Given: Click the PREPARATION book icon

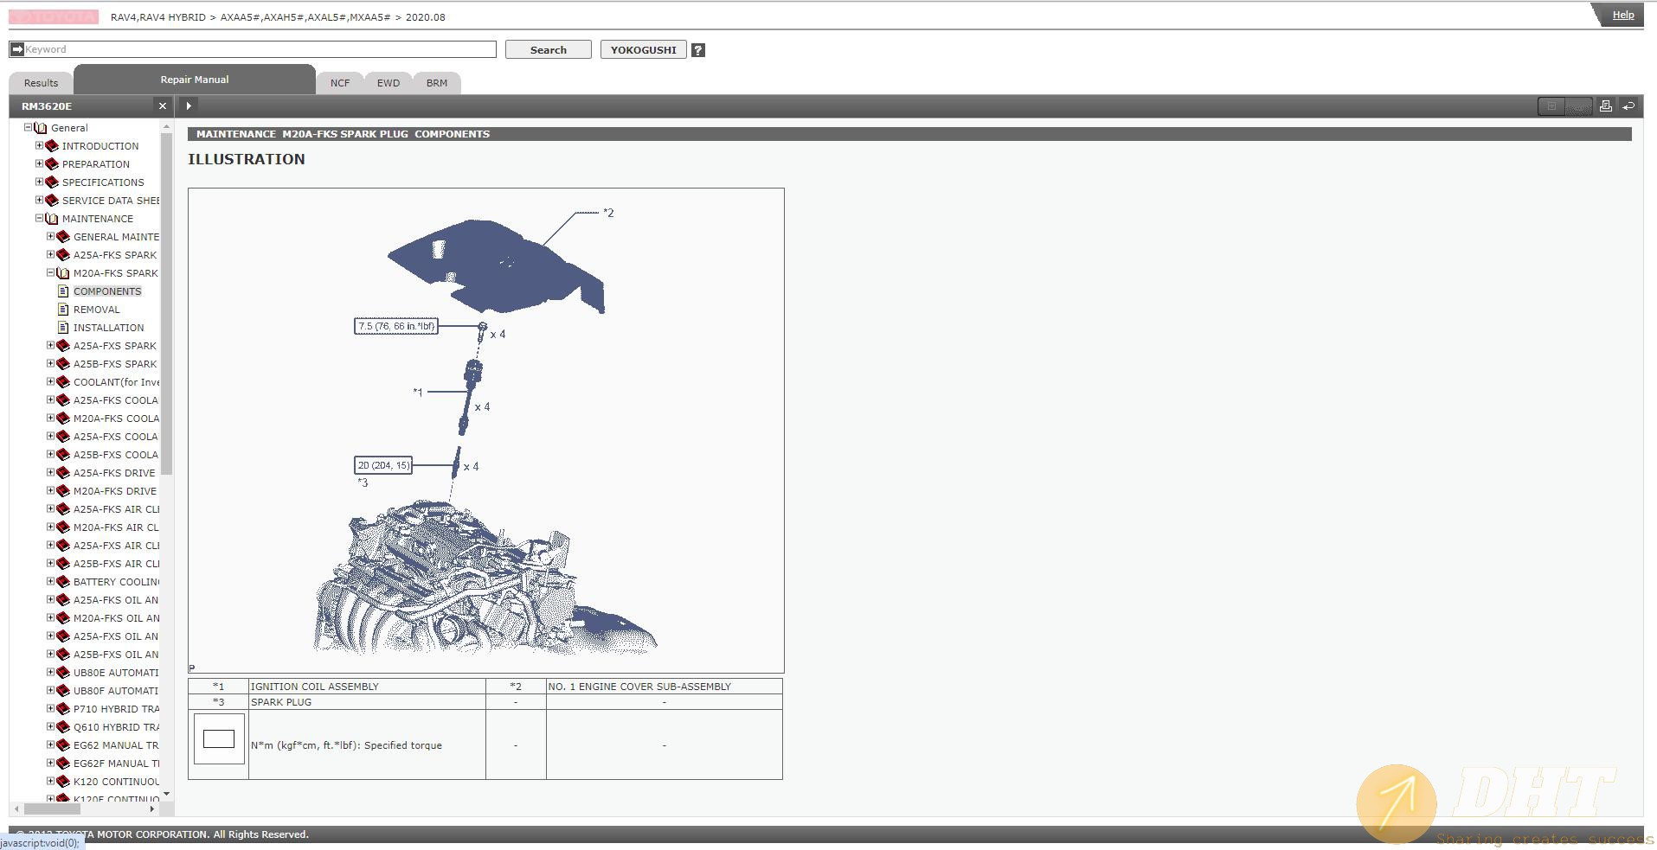Looking at the screenshot, I should 52,164.
